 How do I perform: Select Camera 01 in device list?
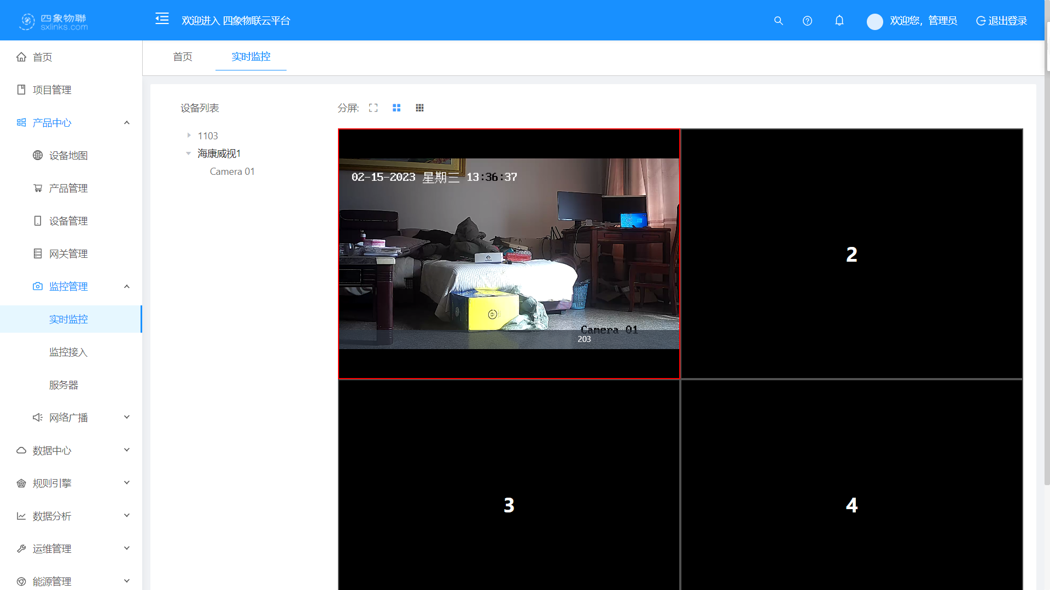tap(232, 172)
